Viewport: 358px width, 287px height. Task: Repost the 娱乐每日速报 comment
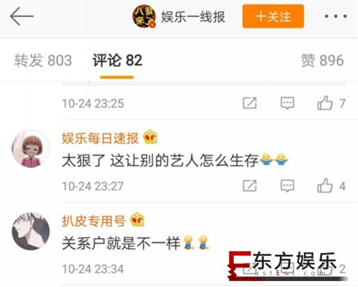[x=250, y=186]
